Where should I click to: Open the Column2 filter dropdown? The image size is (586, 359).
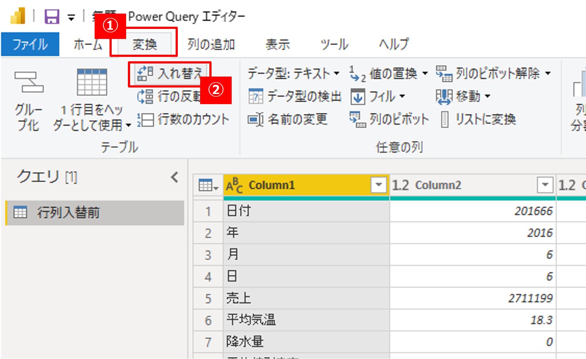pos(545,186)
